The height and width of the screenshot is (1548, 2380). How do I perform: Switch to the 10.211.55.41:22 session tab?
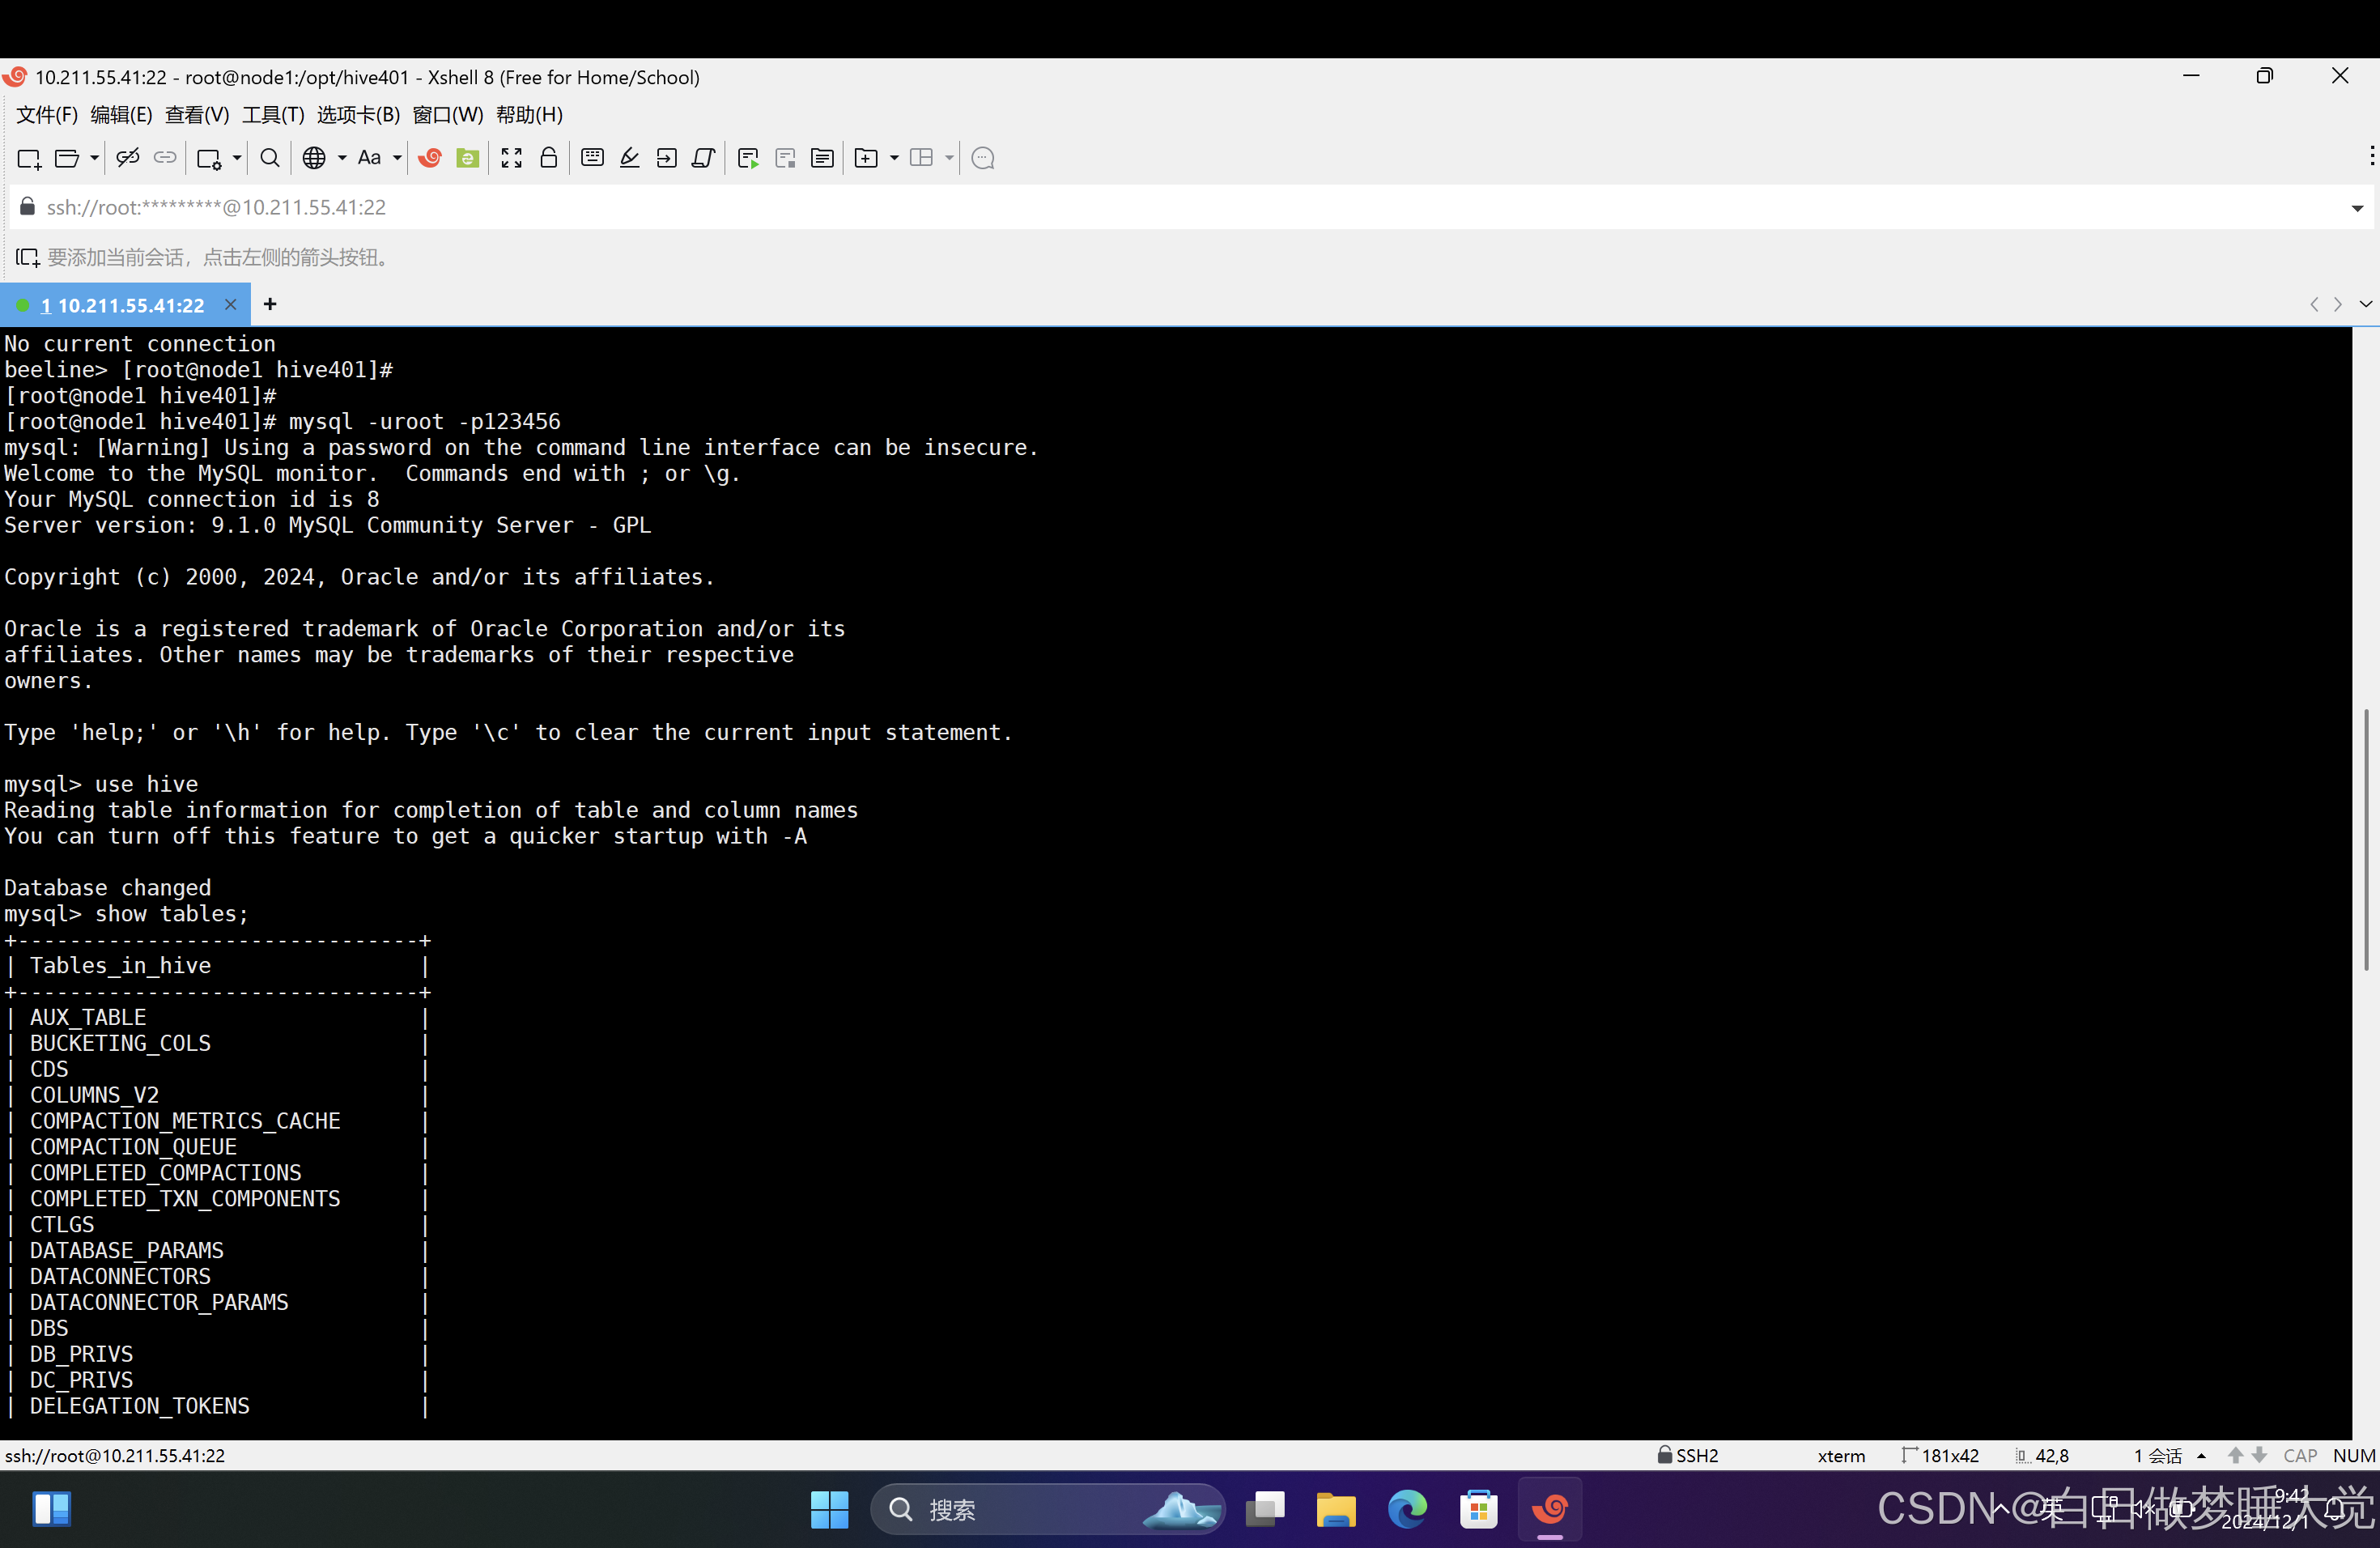(125, 305)
